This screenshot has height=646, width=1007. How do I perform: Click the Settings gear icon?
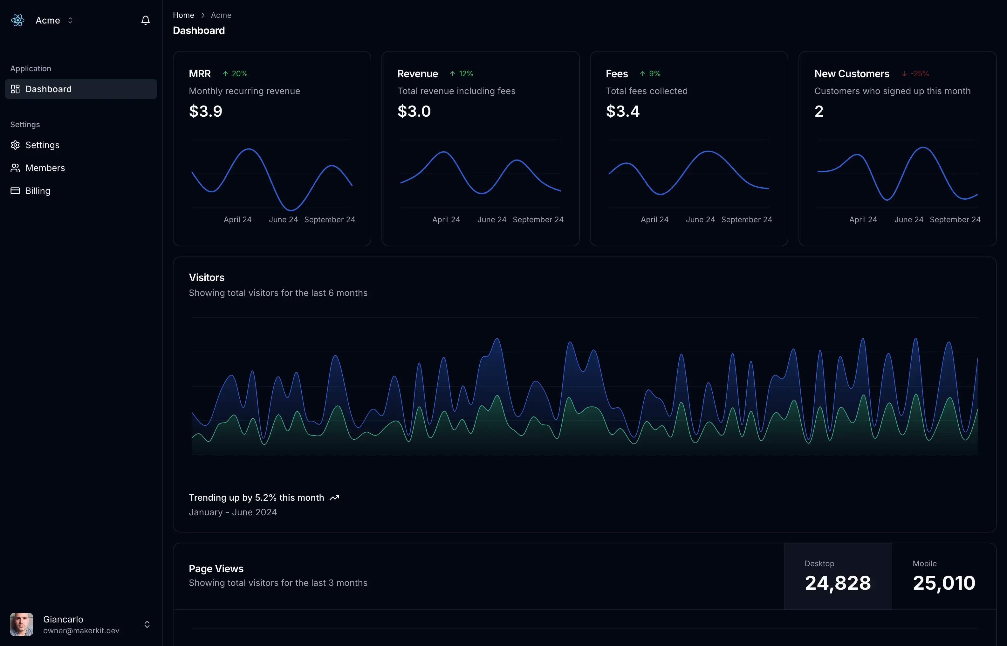(x=15, y=145)
